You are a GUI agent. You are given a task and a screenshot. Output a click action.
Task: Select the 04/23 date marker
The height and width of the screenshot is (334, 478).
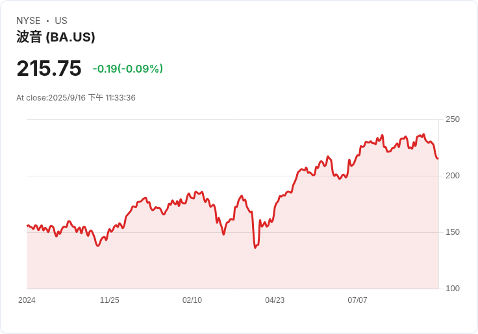[x=275, y=300]
